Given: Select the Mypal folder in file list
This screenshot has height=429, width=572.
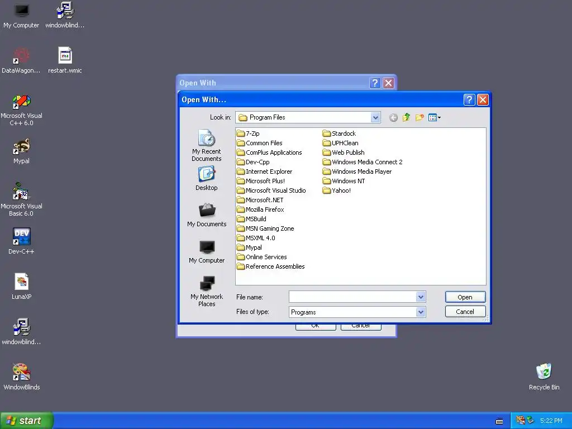Looking at the screenshot, I should [x=250, y=247].
